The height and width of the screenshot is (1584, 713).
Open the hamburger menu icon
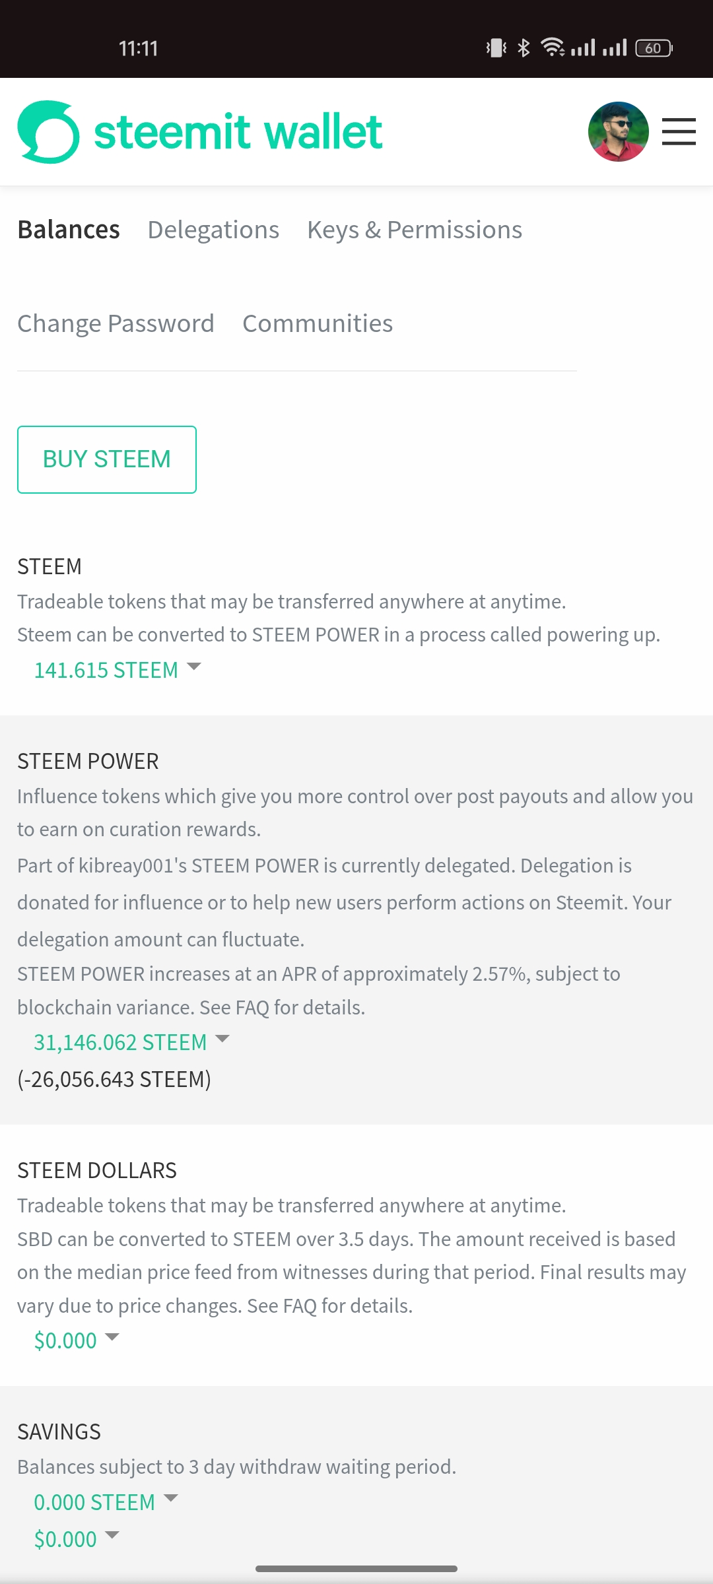(x=679, y=132)
